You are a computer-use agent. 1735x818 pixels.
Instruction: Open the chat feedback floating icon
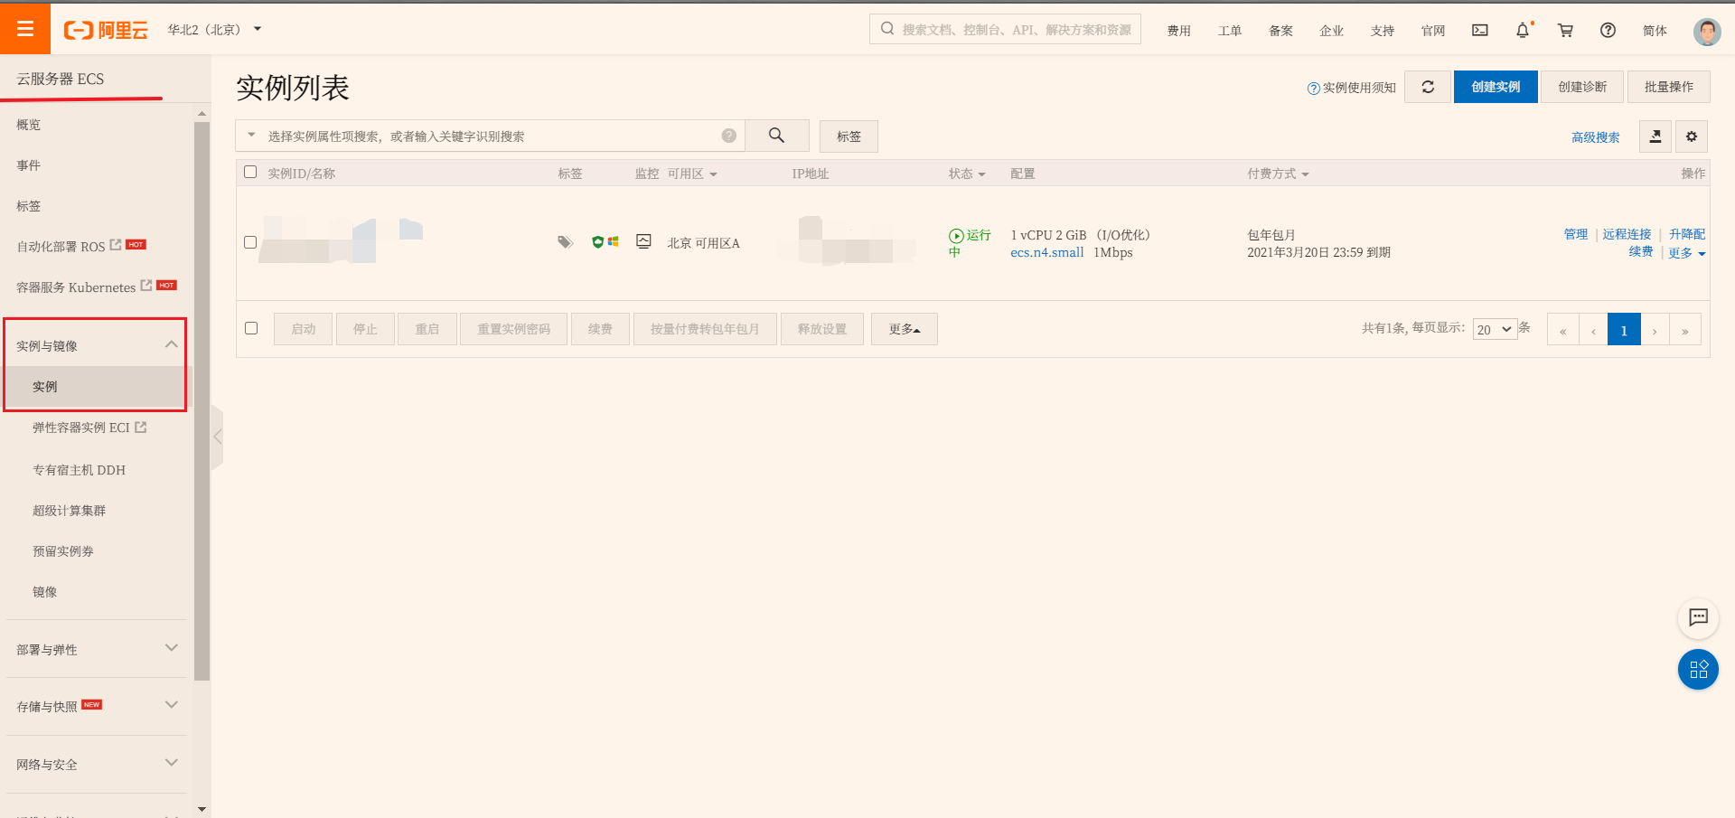[1698, 617]
